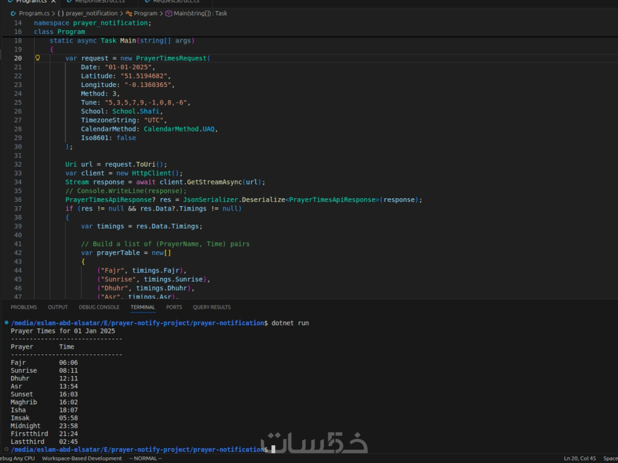Click line number 37 in the gutter
Screen dimensions: 618x463
(18, 208)
